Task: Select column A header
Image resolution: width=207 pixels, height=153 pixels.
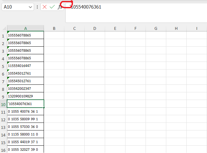Action: tap(25, 28)
